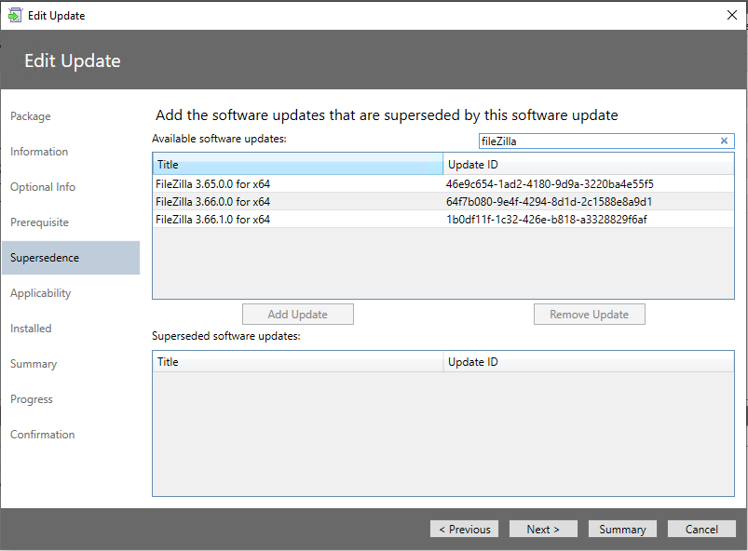Screen dimensions: 748x551
Task: Jump to the Applicability step
Action: (x=41, y=293)
